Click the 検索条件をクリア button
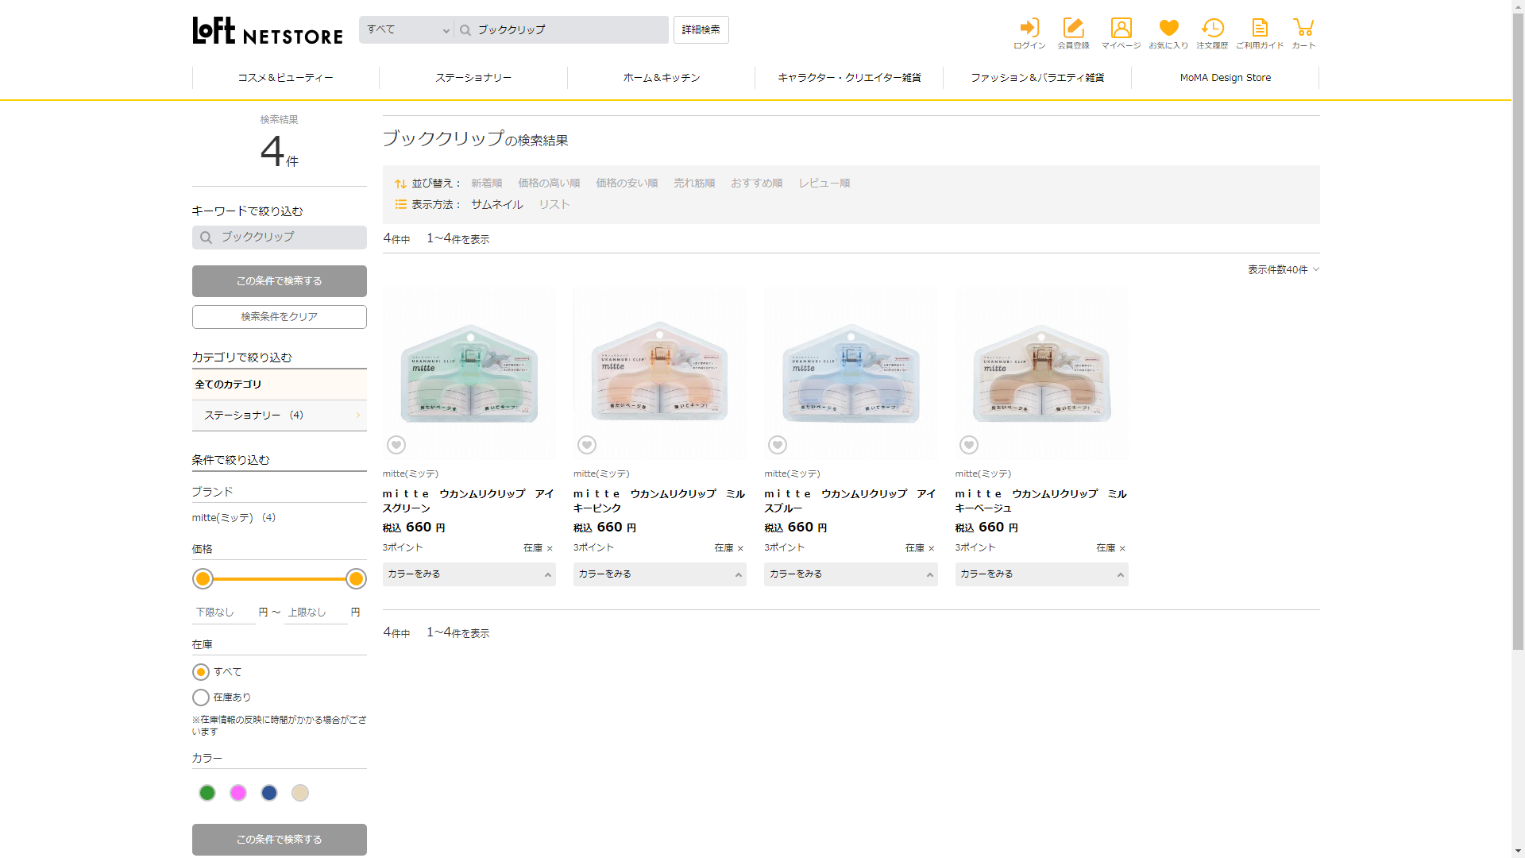This screenshot has width=1525, height=858. click(x=280, y=317)
